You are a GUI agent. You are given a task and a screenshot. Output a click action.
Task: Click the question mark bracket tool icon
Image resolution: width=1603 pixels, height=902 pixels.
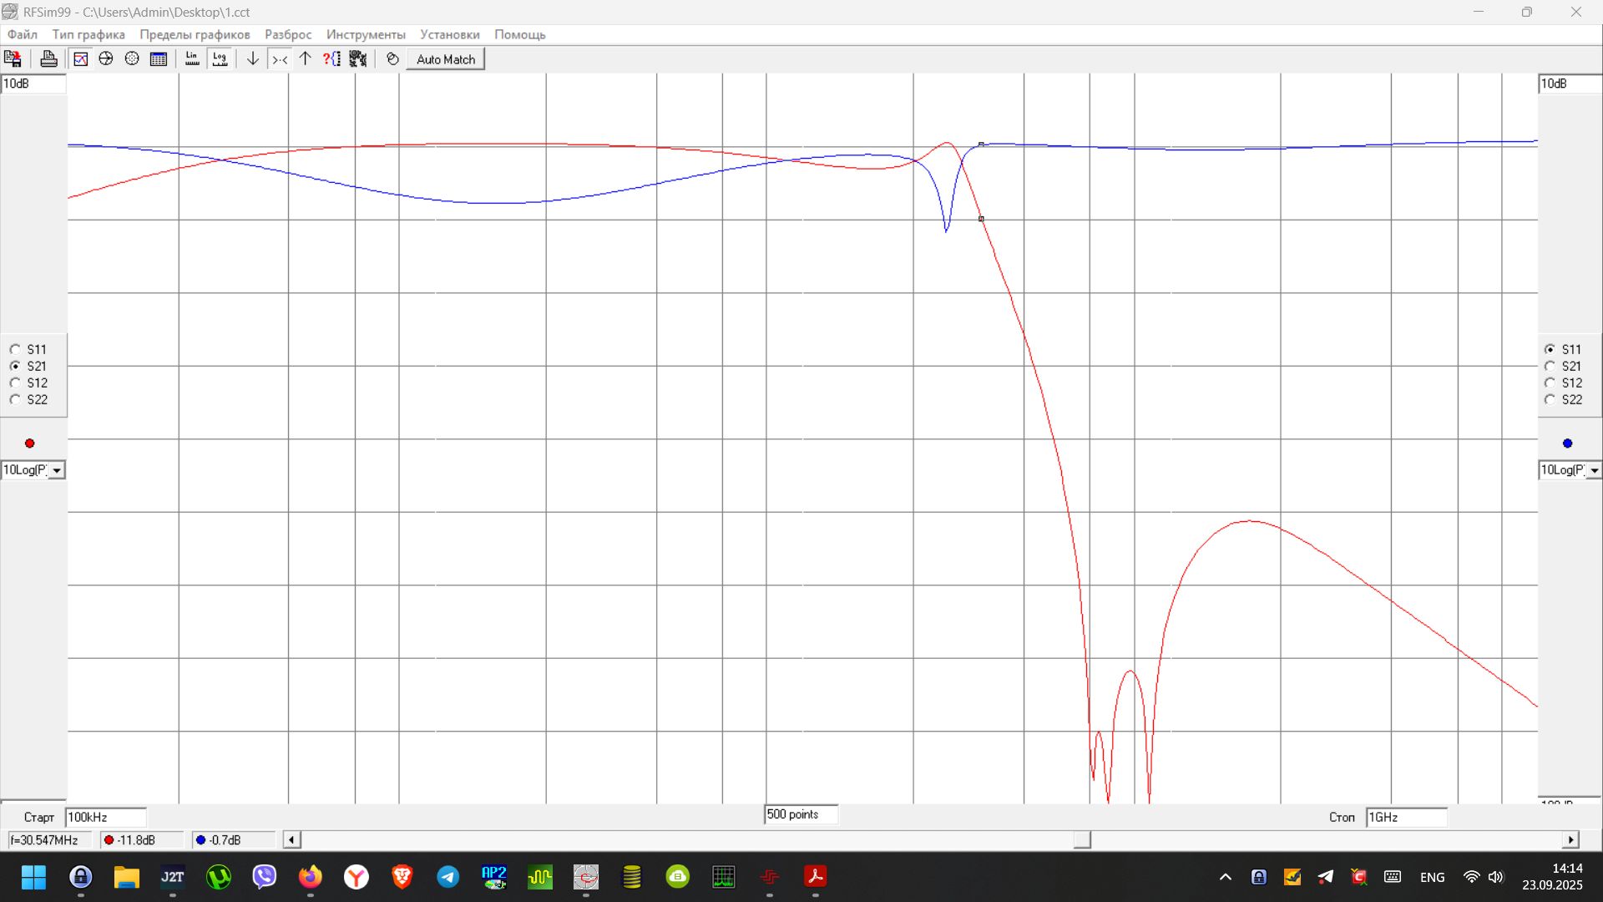(x=331, y=59)
